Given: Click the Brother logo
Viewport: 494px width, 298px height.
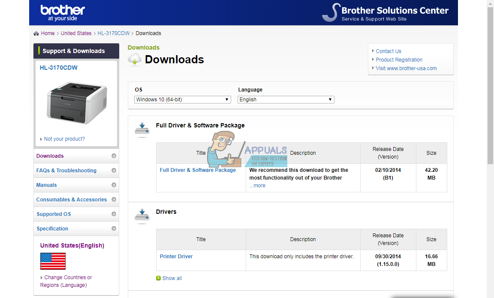Looking at the screenshot, I should tap(62, 12).
